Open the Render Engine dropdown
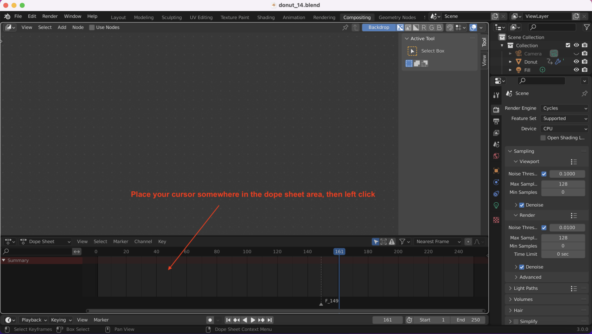 point(564,108)
